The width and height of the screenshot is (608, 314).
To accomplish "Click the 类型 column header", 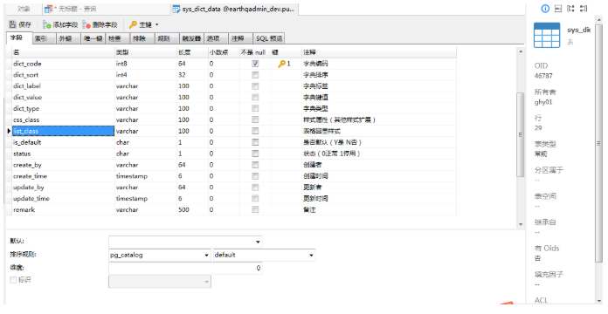I will pos(146,52).
